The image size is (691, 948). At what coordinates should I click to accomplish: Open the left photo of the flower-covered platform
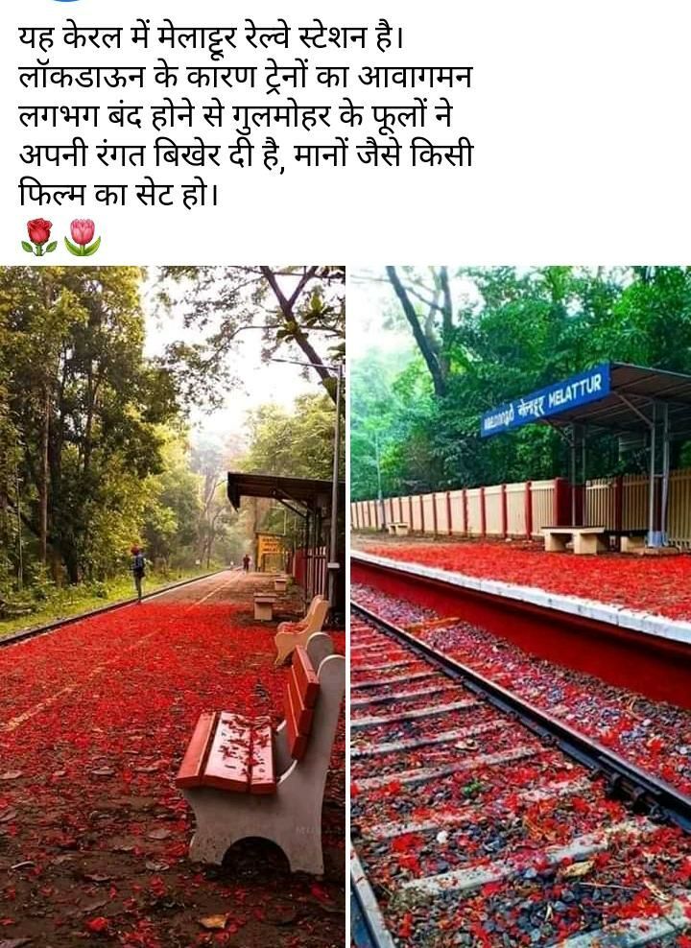[173, 606]
